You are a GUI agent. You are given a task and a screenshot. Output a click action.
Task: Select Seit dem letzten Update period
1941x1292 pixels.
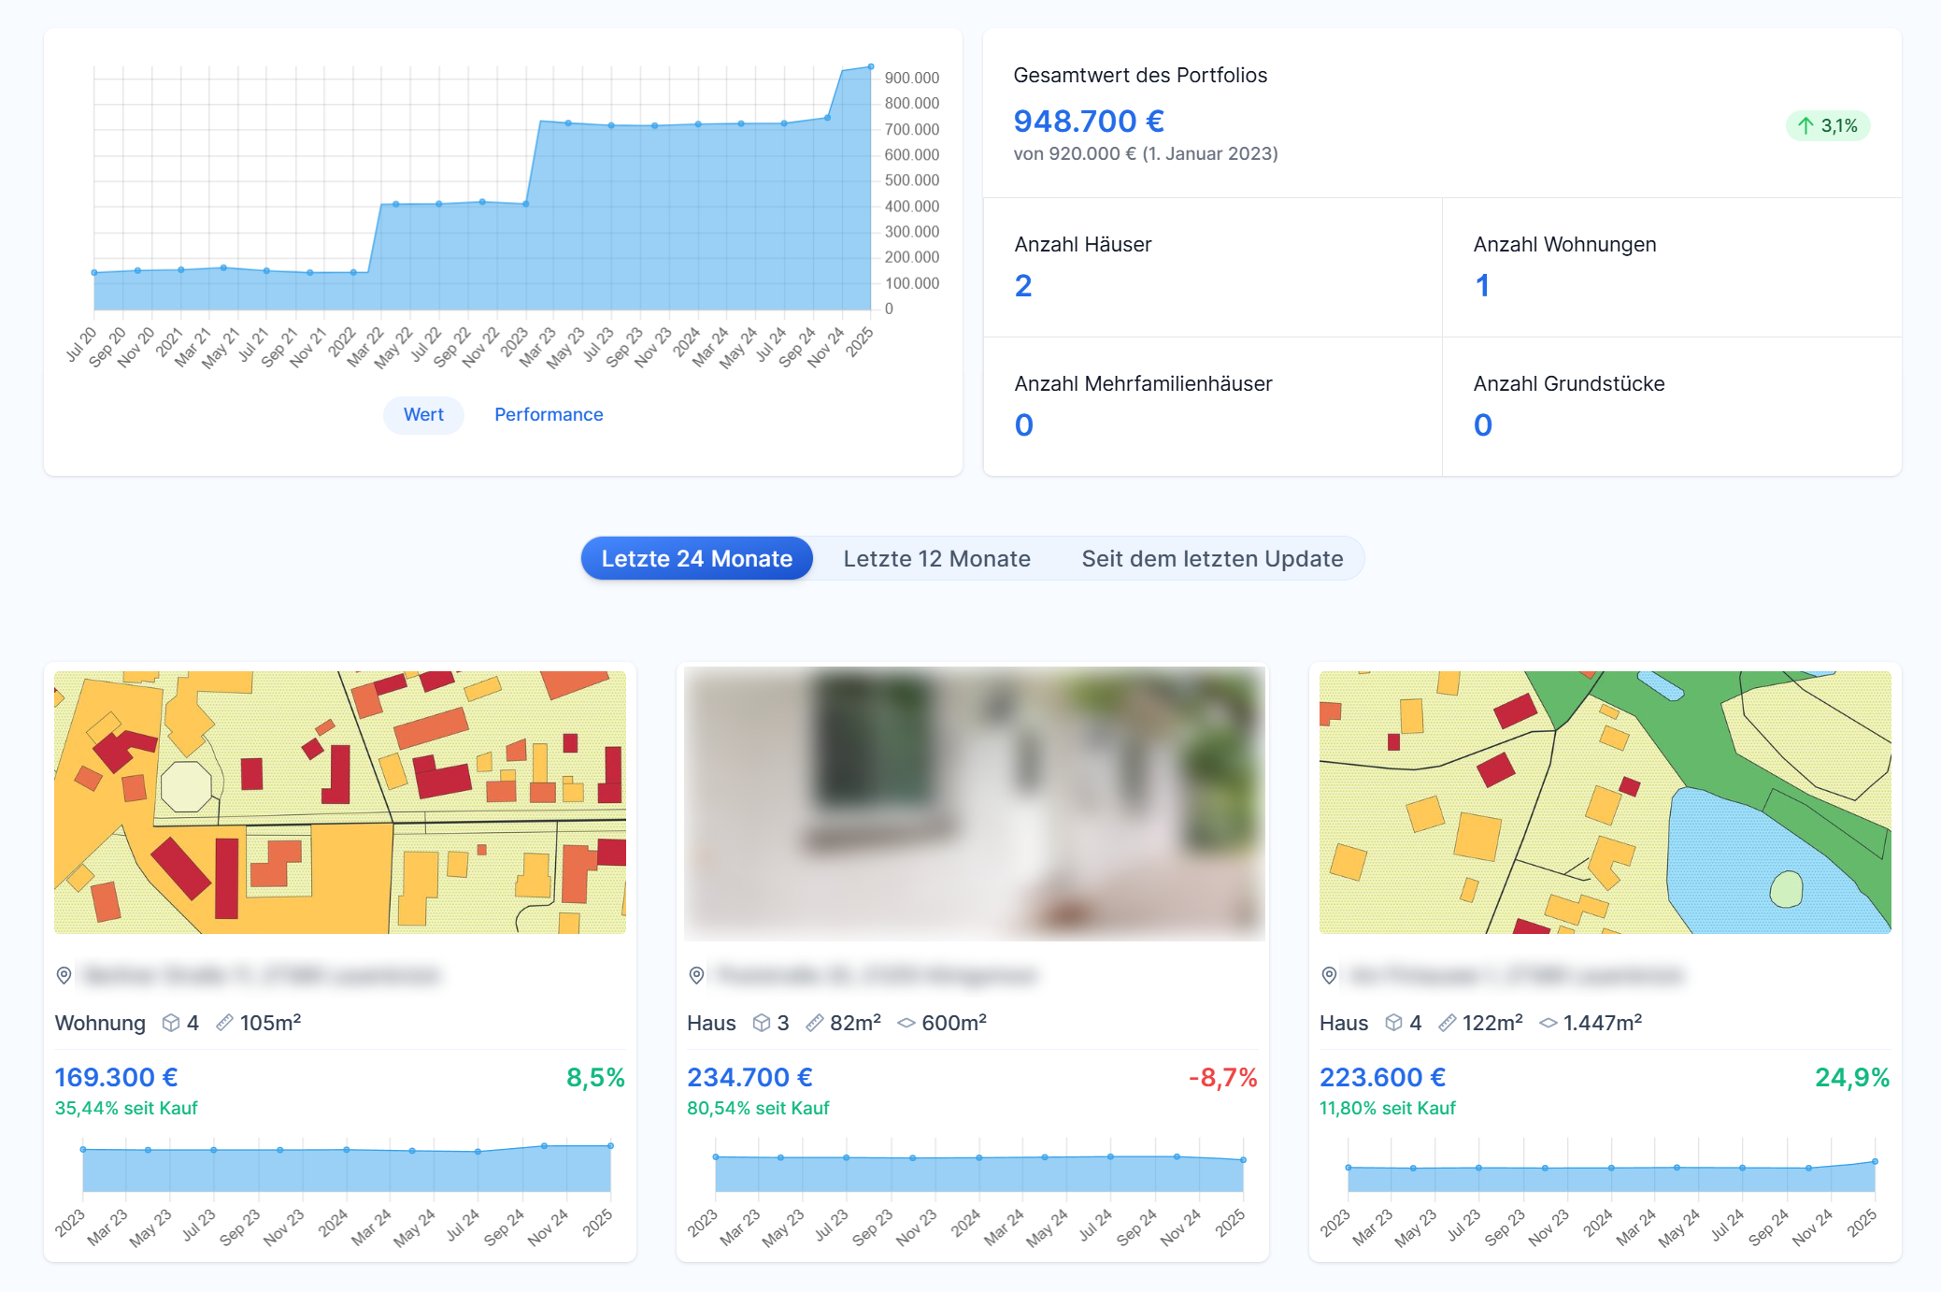pyautogui.click(x=1212, y=558)
